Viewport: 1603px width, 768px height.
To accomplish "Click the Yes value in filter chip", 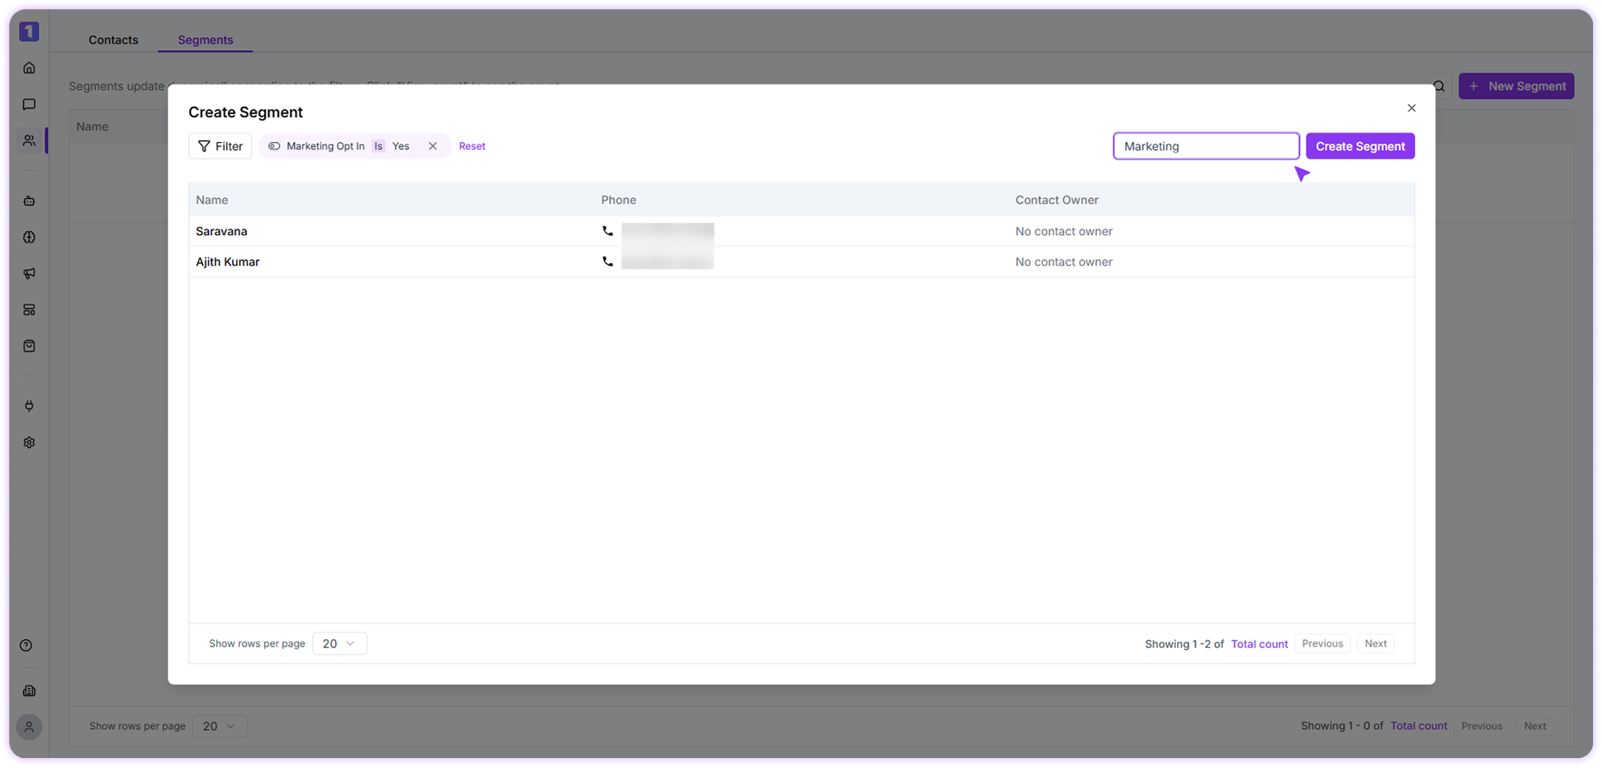I will pyautogui.click(x=400, y=146).
